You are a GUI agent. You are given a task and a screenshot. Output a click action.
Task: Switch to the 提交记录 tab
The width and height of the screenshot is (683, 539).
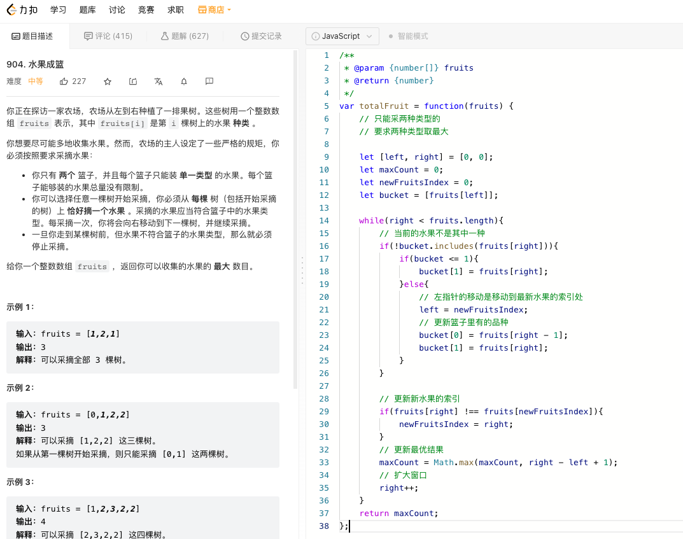coord(262,36)
